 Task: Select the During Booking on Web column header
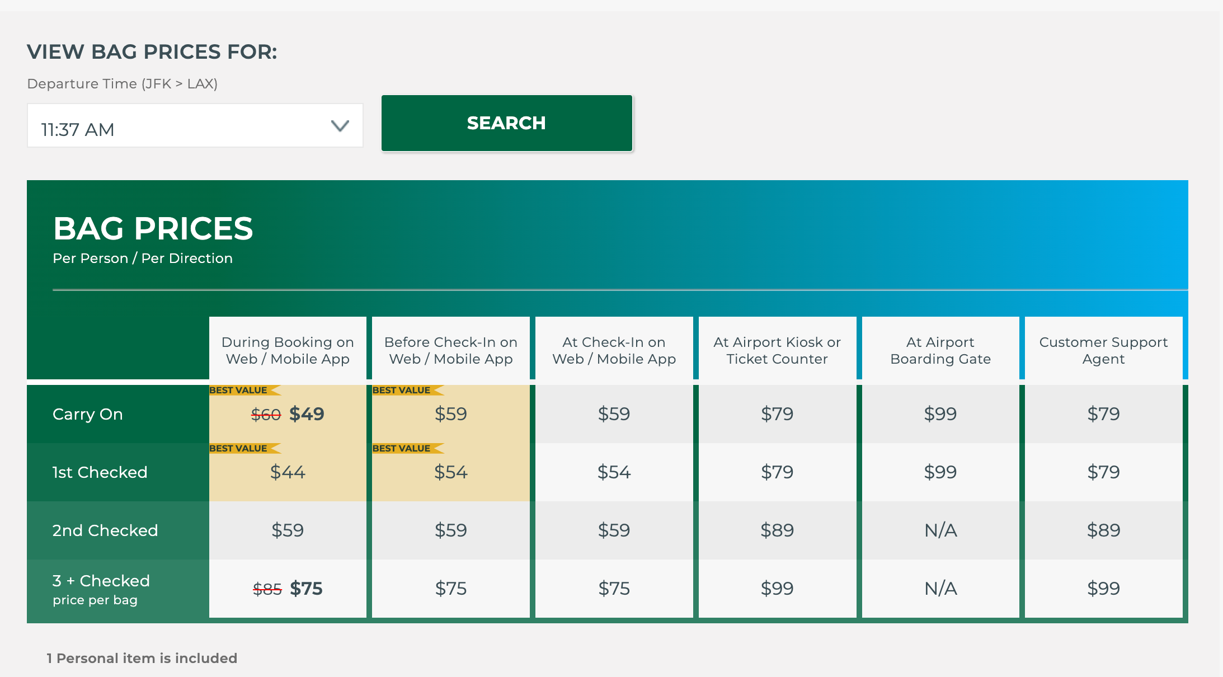288,350
